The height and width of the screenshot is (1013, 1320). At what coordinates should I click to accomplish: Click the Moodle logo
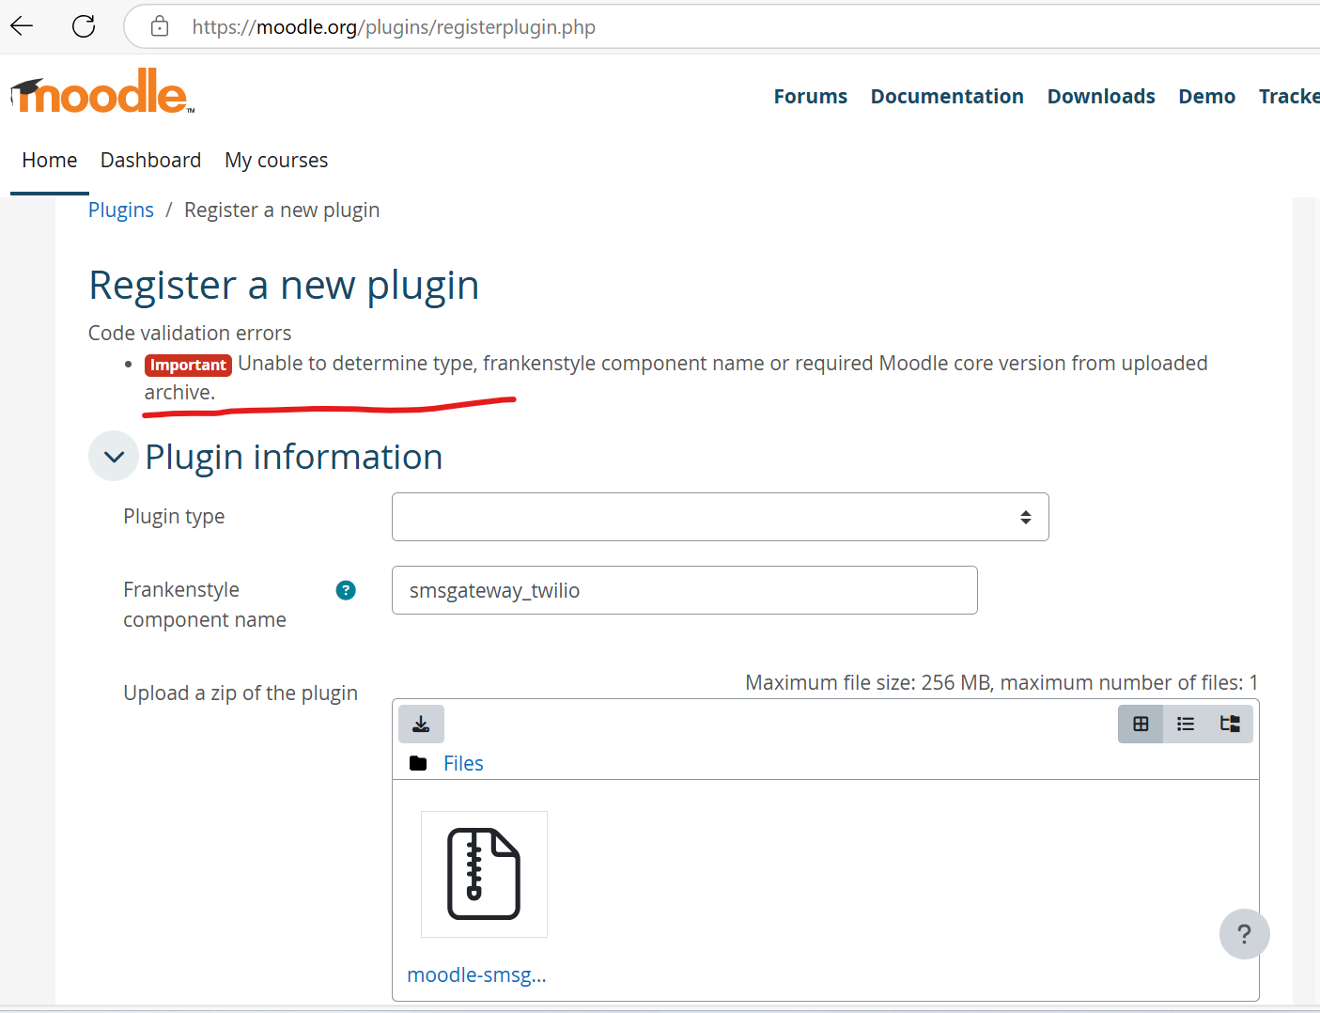pos(102,92)
